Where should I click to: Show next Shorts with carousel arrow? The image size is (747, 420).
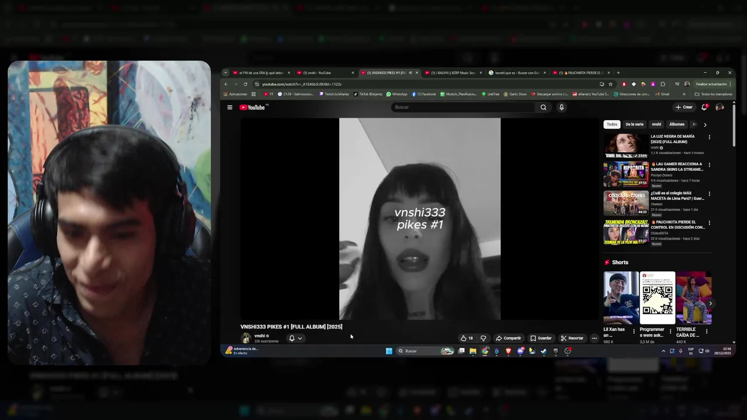(x=710, y=303)
